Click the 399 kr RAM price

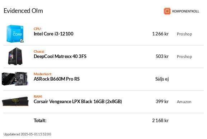click(162, 101)
